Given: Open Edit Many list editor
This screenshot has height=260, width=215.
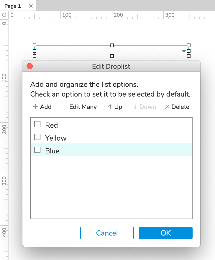Looking at the screenshot, I should (80, 107).
